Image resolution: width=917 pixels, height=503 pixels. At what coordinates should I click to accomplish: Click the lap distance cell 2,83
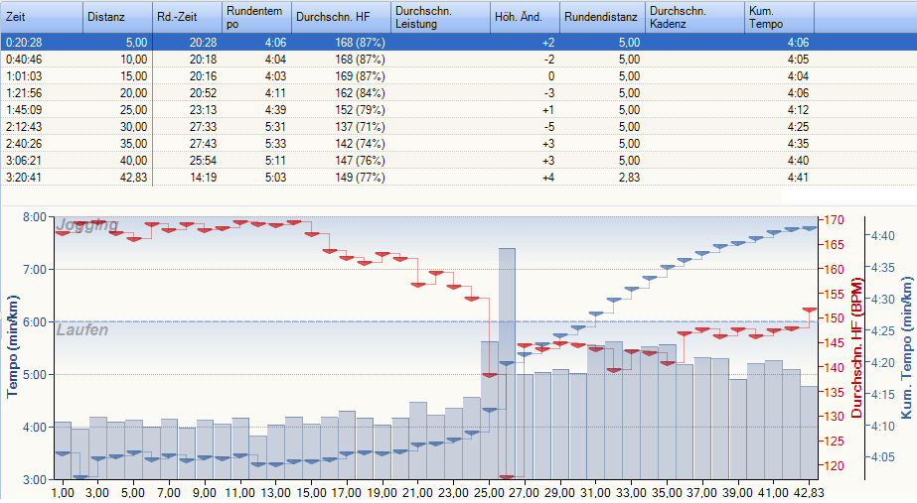pos(629,177)
